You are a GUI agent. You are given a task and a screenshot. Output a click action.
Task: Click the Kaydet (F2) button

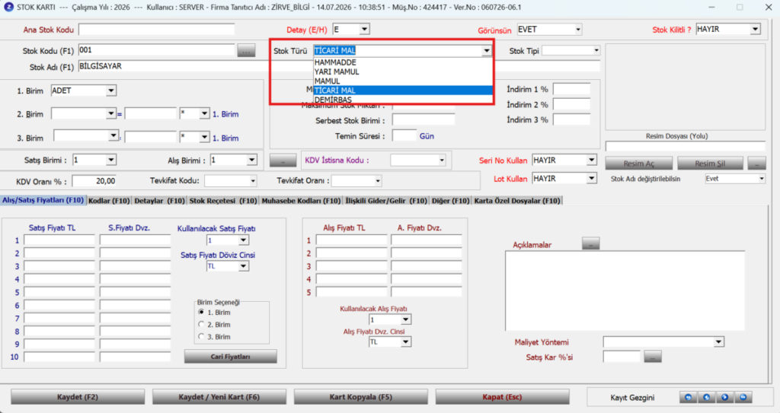[78, 397]
